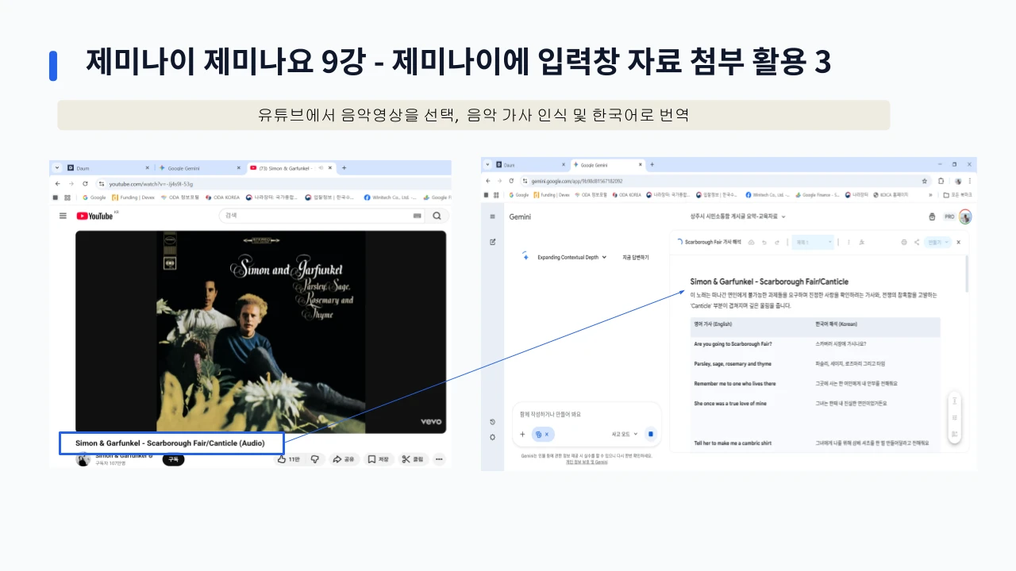Switch to Daum tab in YouTube window
1016x571 pixels.
[108, 168]
